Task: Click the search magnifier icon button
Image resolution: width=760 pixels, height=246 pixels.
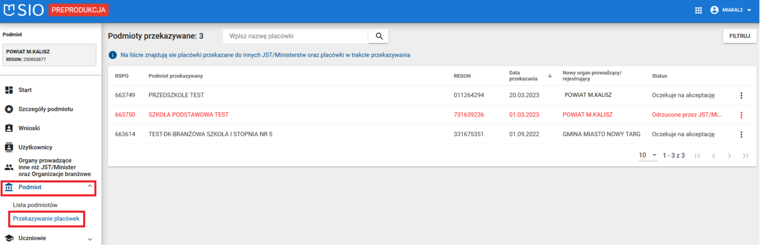Action: [x=378, y=36]
